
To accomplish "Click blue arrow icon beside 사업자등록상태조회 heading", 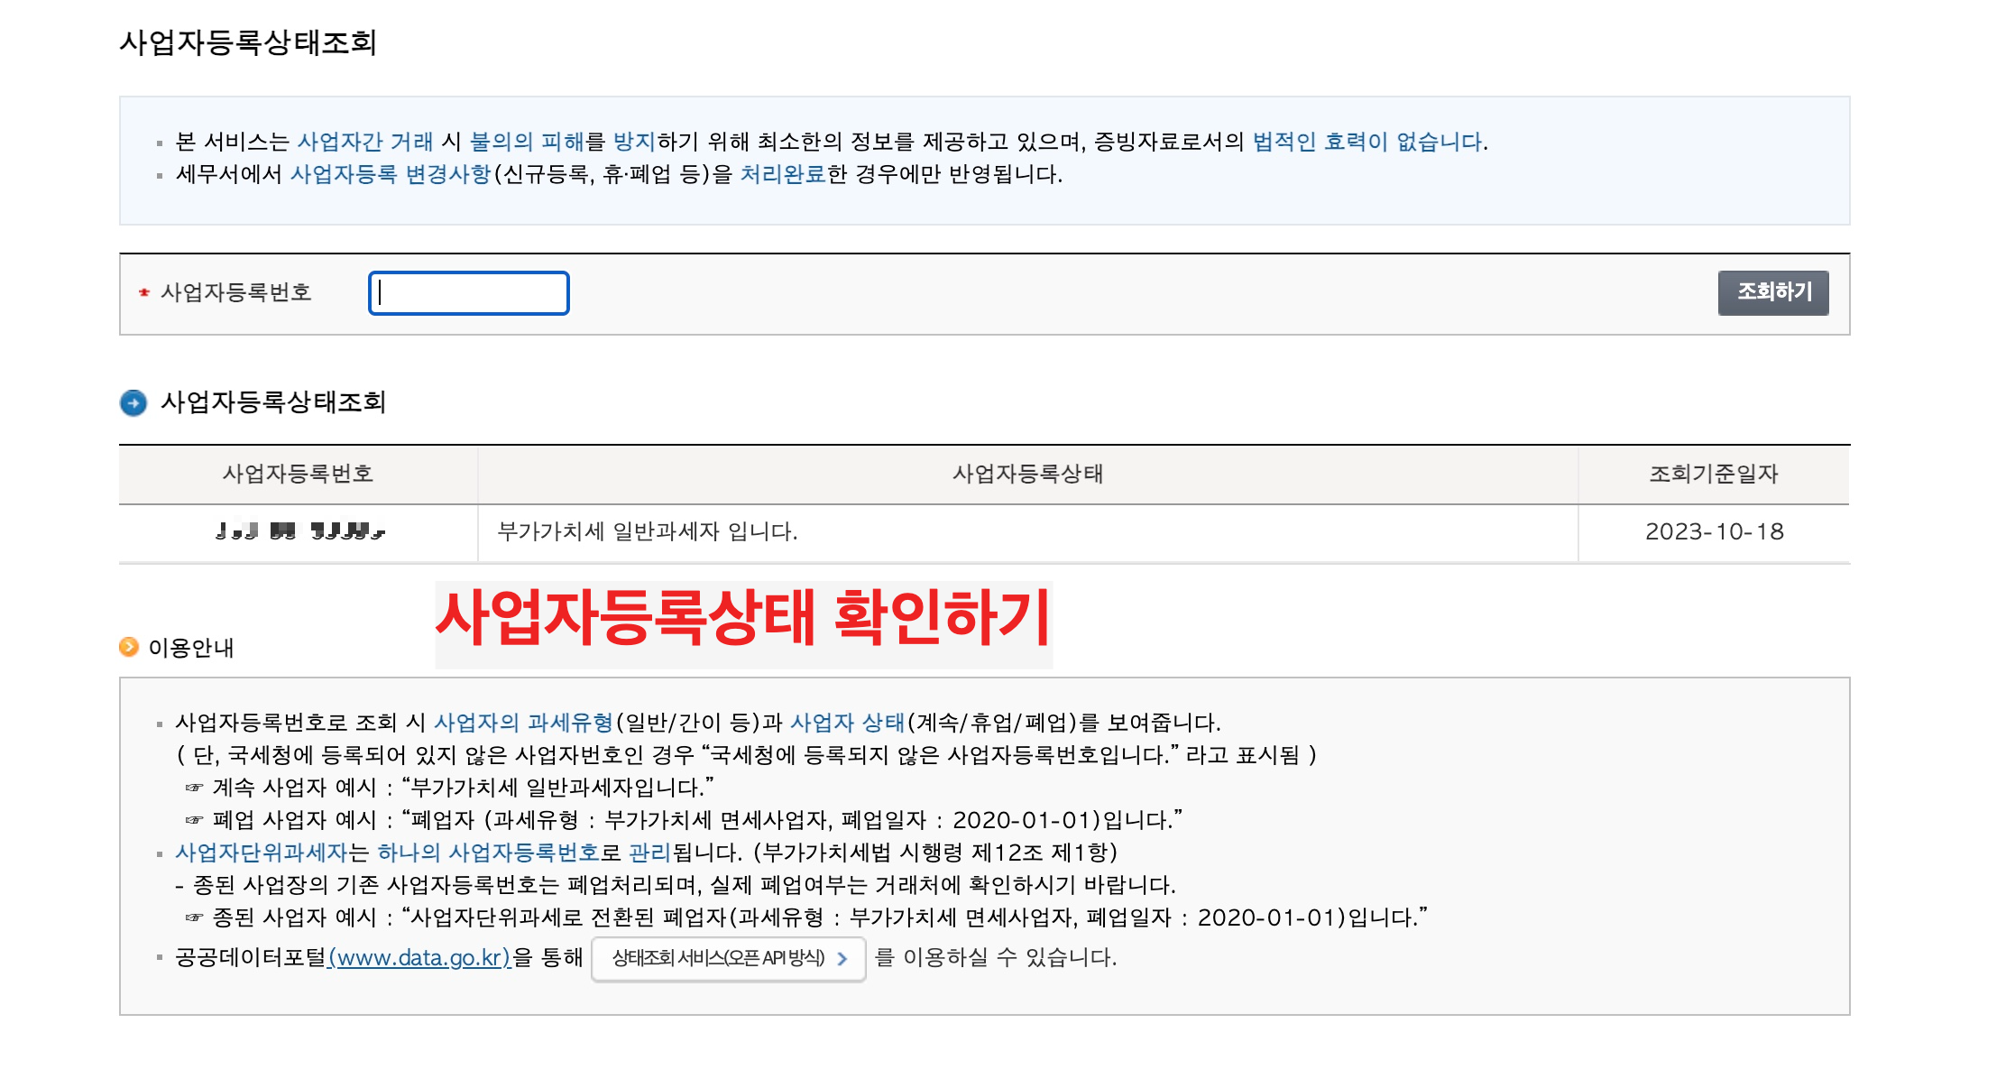I will [133, 402].
